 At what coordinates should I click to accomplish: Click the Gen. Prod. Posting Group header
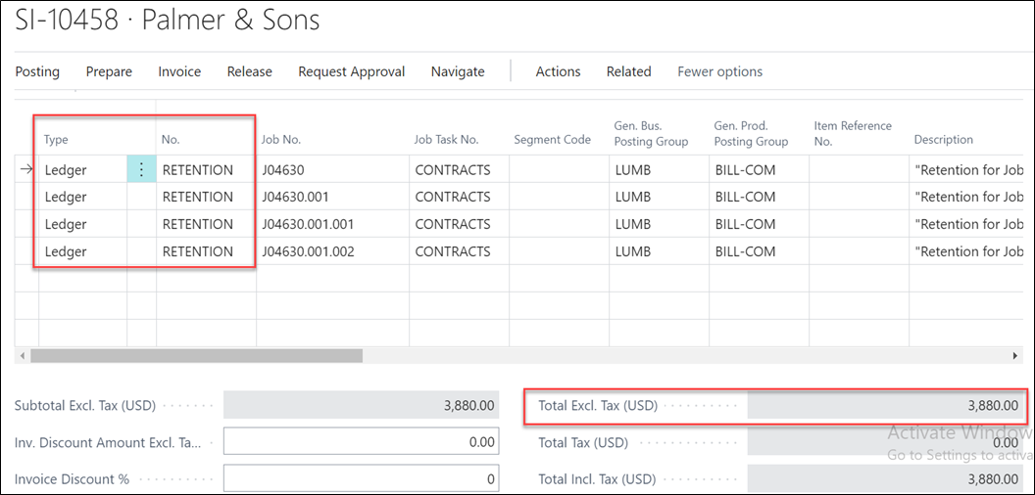coord(751,133)
